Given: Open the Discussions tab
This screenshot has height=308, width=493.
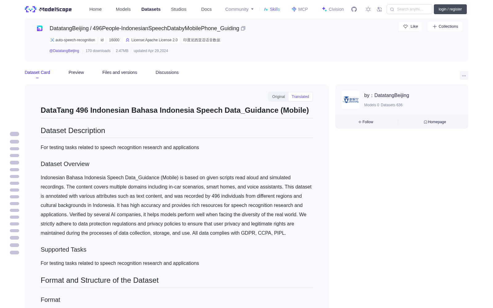Looking at the screenshot, I should [x=167, y=72].
